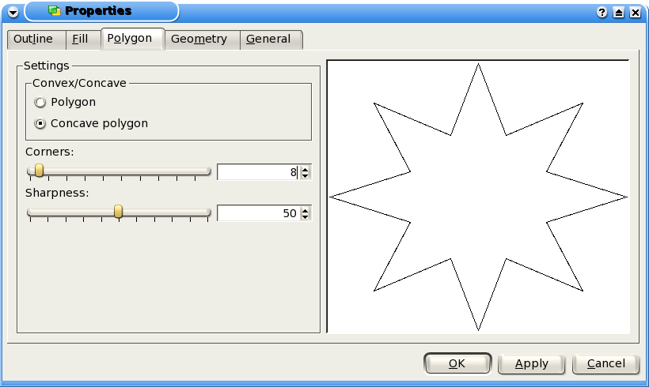Decrease Corners with the down arrow
Image resolution: width=649 pixels, height=387 pixels.
pyautogui.click(x=306, y=176)
